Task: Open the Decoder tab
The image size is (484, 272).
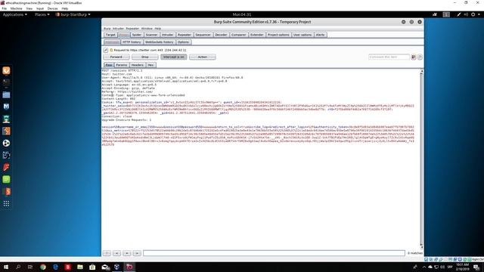Action: point(221,35)
